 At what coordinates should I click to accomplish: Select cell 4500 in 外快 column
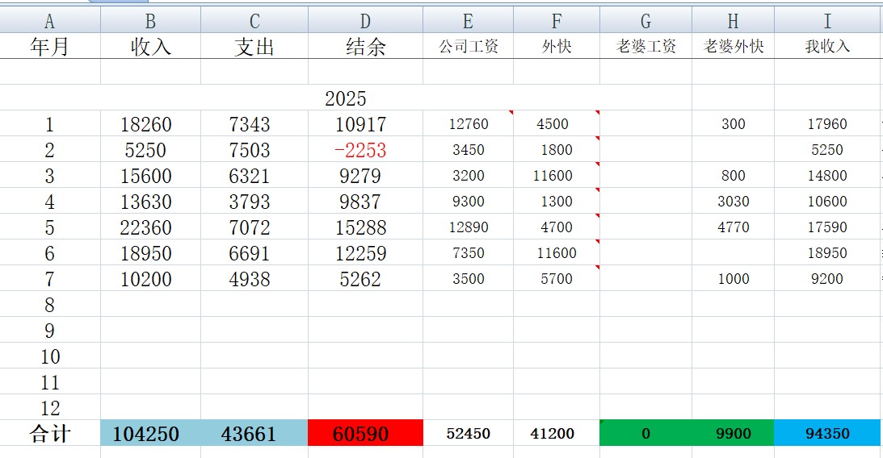click(557, 123)
